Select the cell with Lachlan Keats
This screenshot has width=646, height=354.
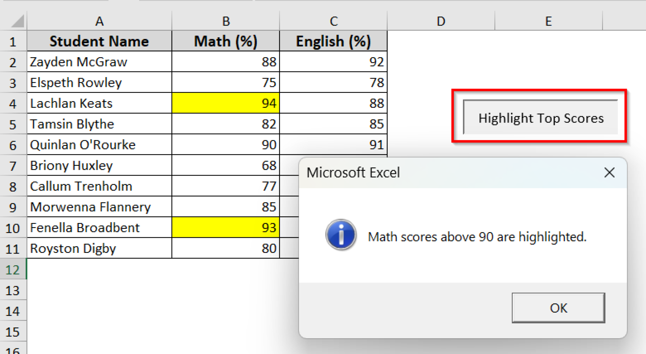pyautogui.click(x=99, y=103)
